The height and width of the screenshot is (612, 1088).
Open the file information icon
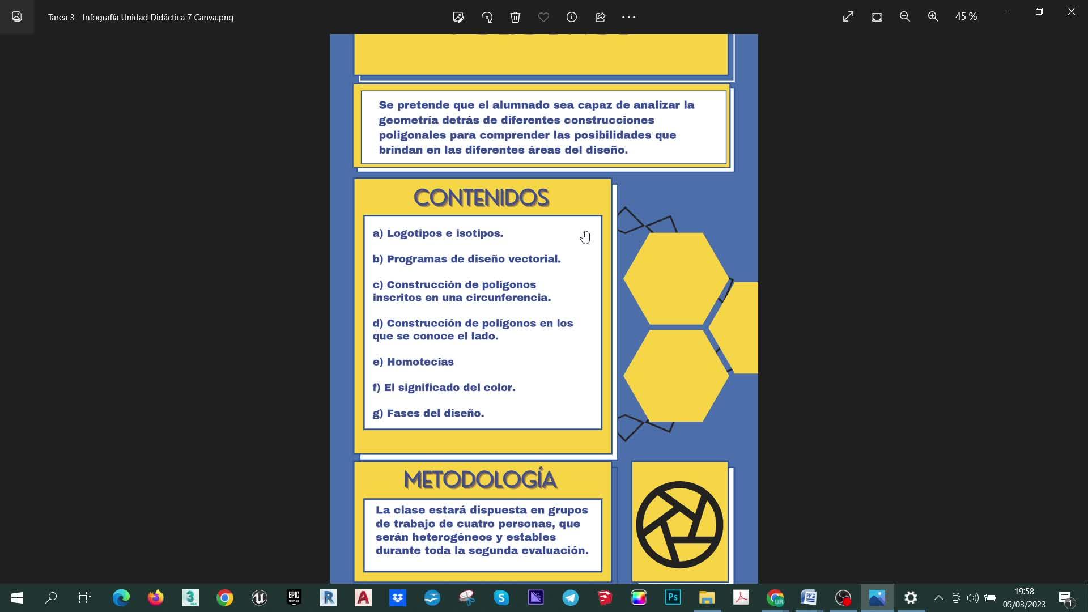tap(572, 17)
